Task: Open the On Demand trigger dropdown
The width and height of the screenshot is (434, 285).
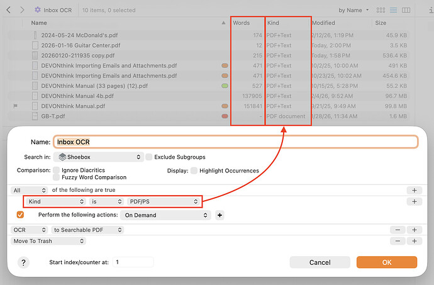Action: (165, 215)
